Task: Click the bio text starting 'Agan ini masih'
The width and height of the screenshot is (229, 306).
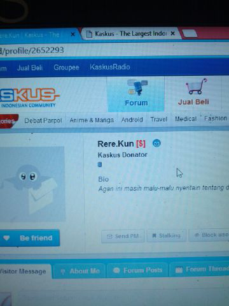Action: coord(163,188)
